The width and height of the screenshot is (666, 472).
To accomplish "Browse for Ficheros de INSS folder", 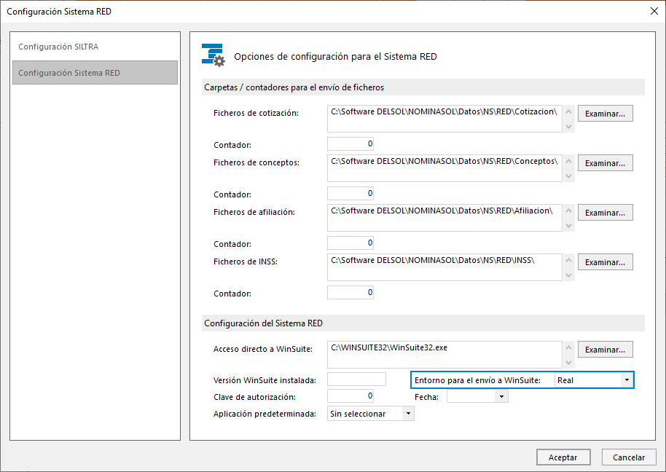I will click(606, 262).
